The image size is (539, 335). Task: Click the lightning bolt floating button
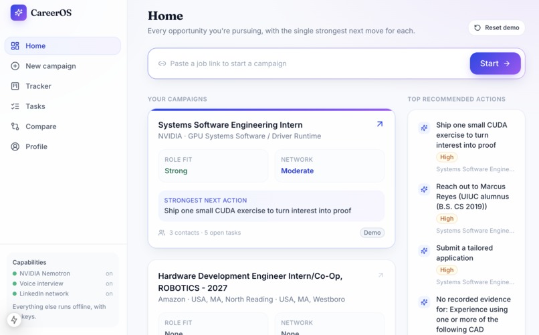pos(14,320)
